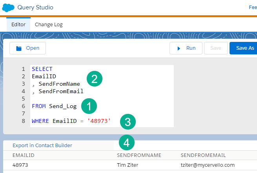Click the FROM Send_Log line in editor
Image resolution: width=257 pixels, height=173 pixels.
[x=54, y=106]
